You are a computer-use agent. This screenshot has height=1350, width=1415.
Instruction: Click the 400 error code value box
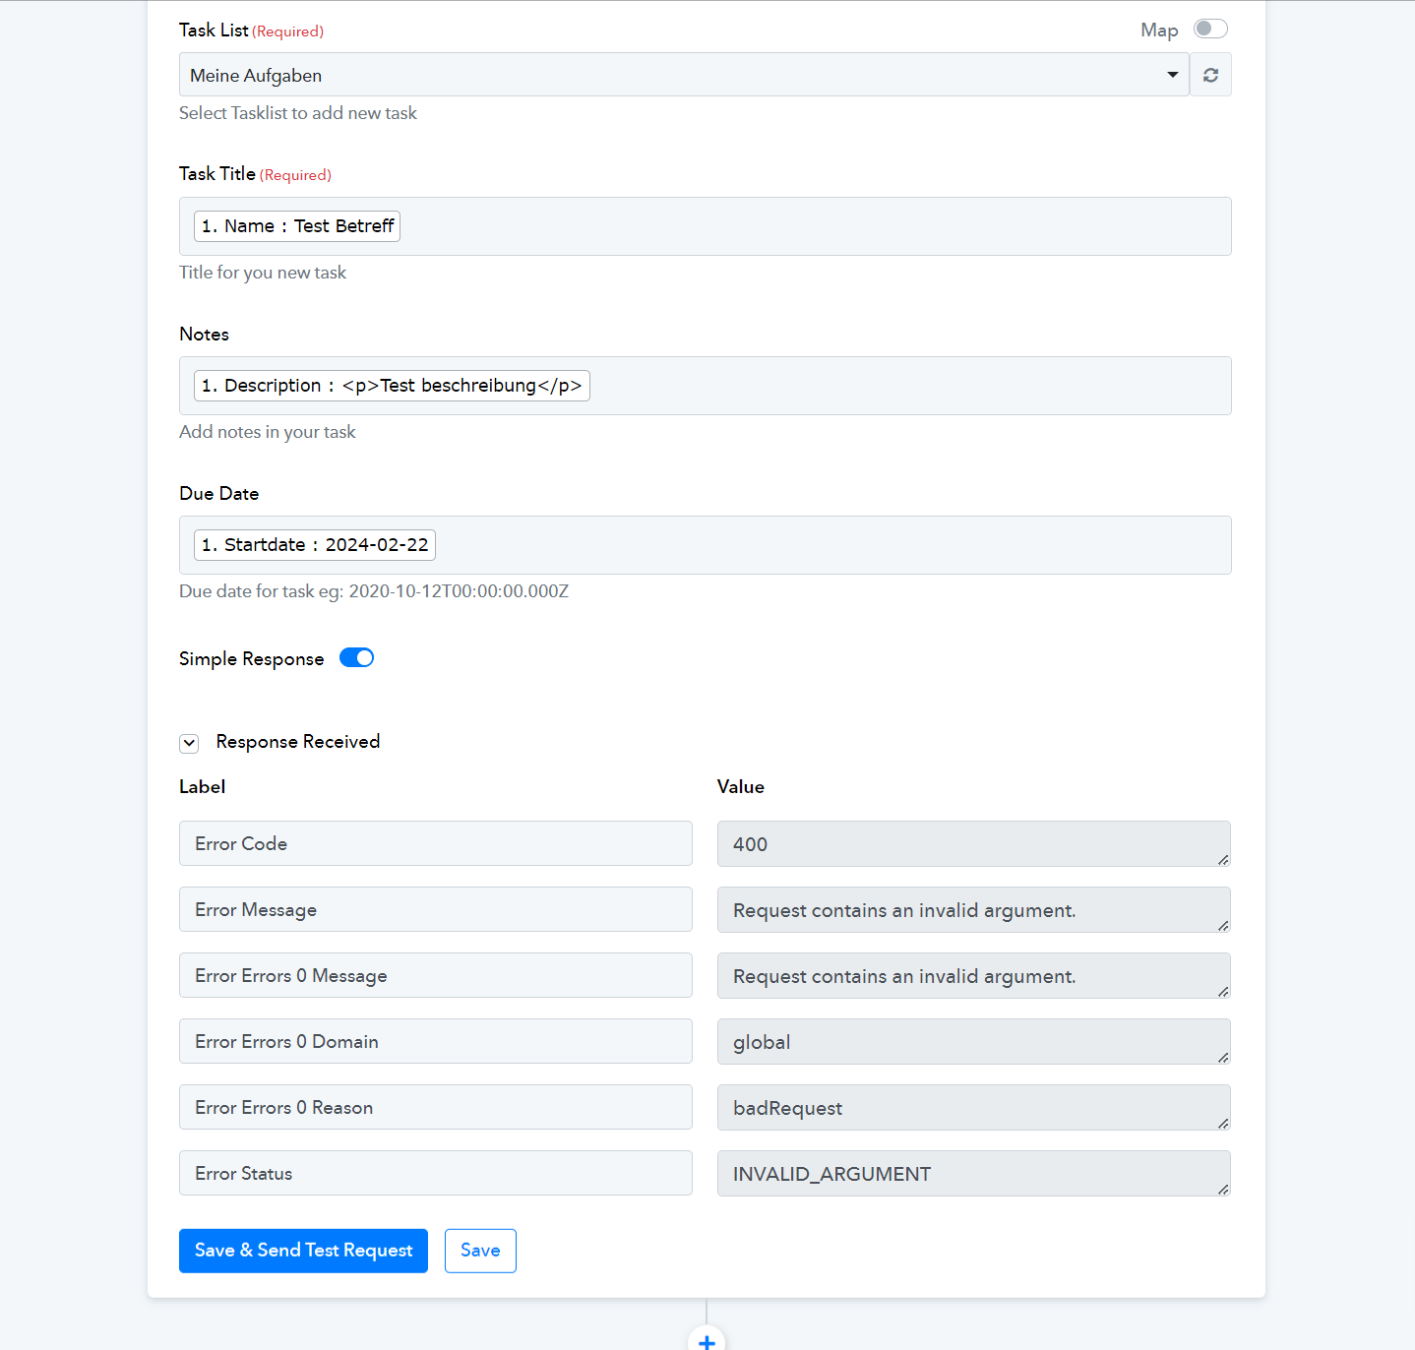[974, 844]
